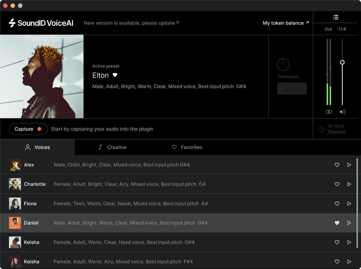Turn the Transpose knob icon
Viewport: 361px width, 269px height.
(283, 64)
